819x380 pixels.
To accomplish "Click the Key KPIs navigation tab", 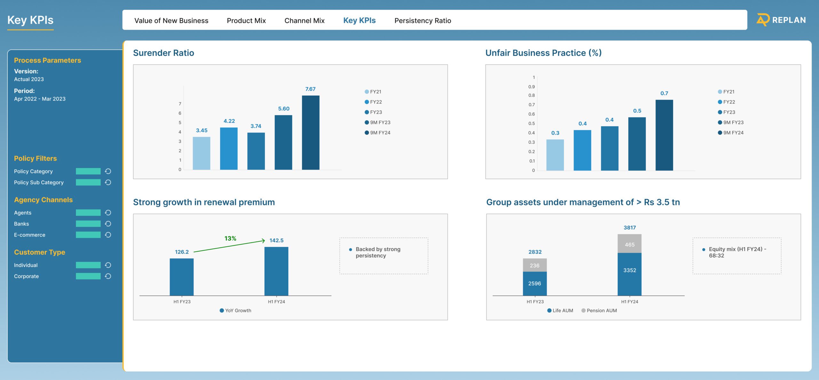I will pyautogui.click(x=360, y=20).
